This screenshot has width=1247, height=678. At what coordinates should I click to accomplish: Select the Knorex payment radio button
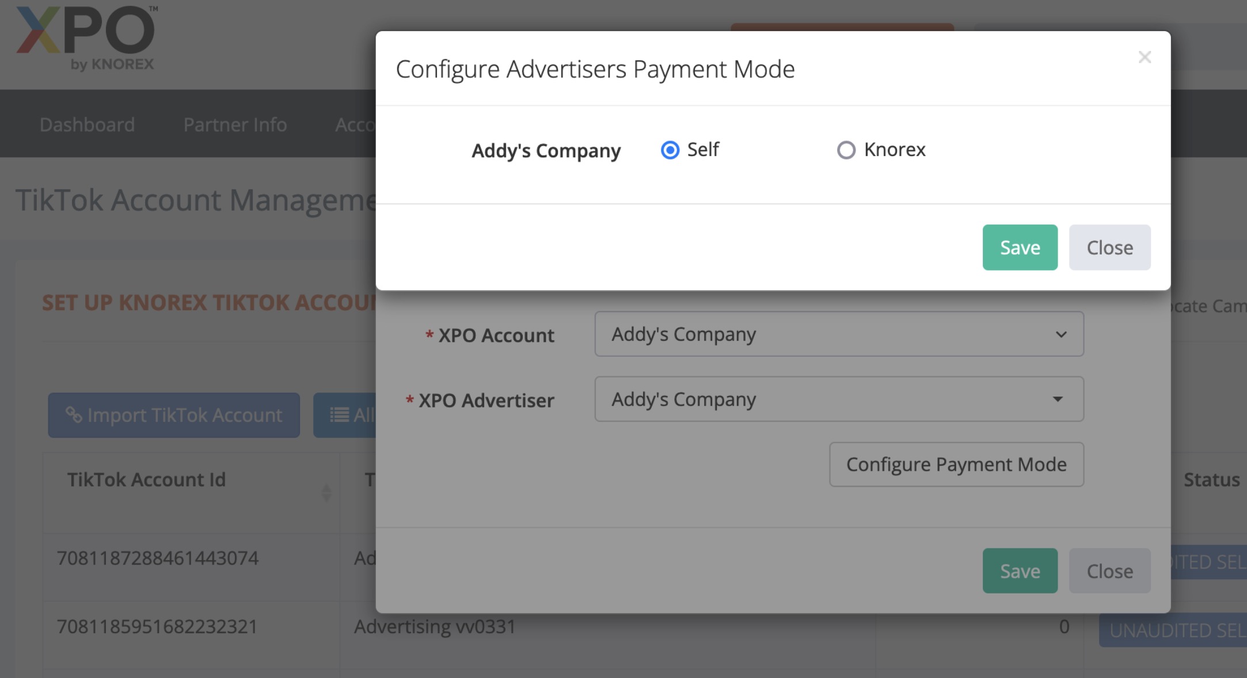pos(846,150)
